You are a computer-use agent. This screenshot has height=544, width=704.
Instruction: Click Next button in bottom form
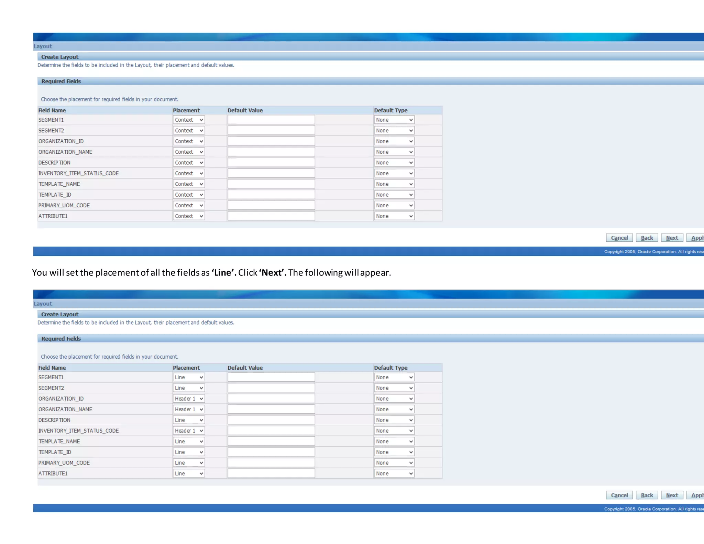coord(672,495)
